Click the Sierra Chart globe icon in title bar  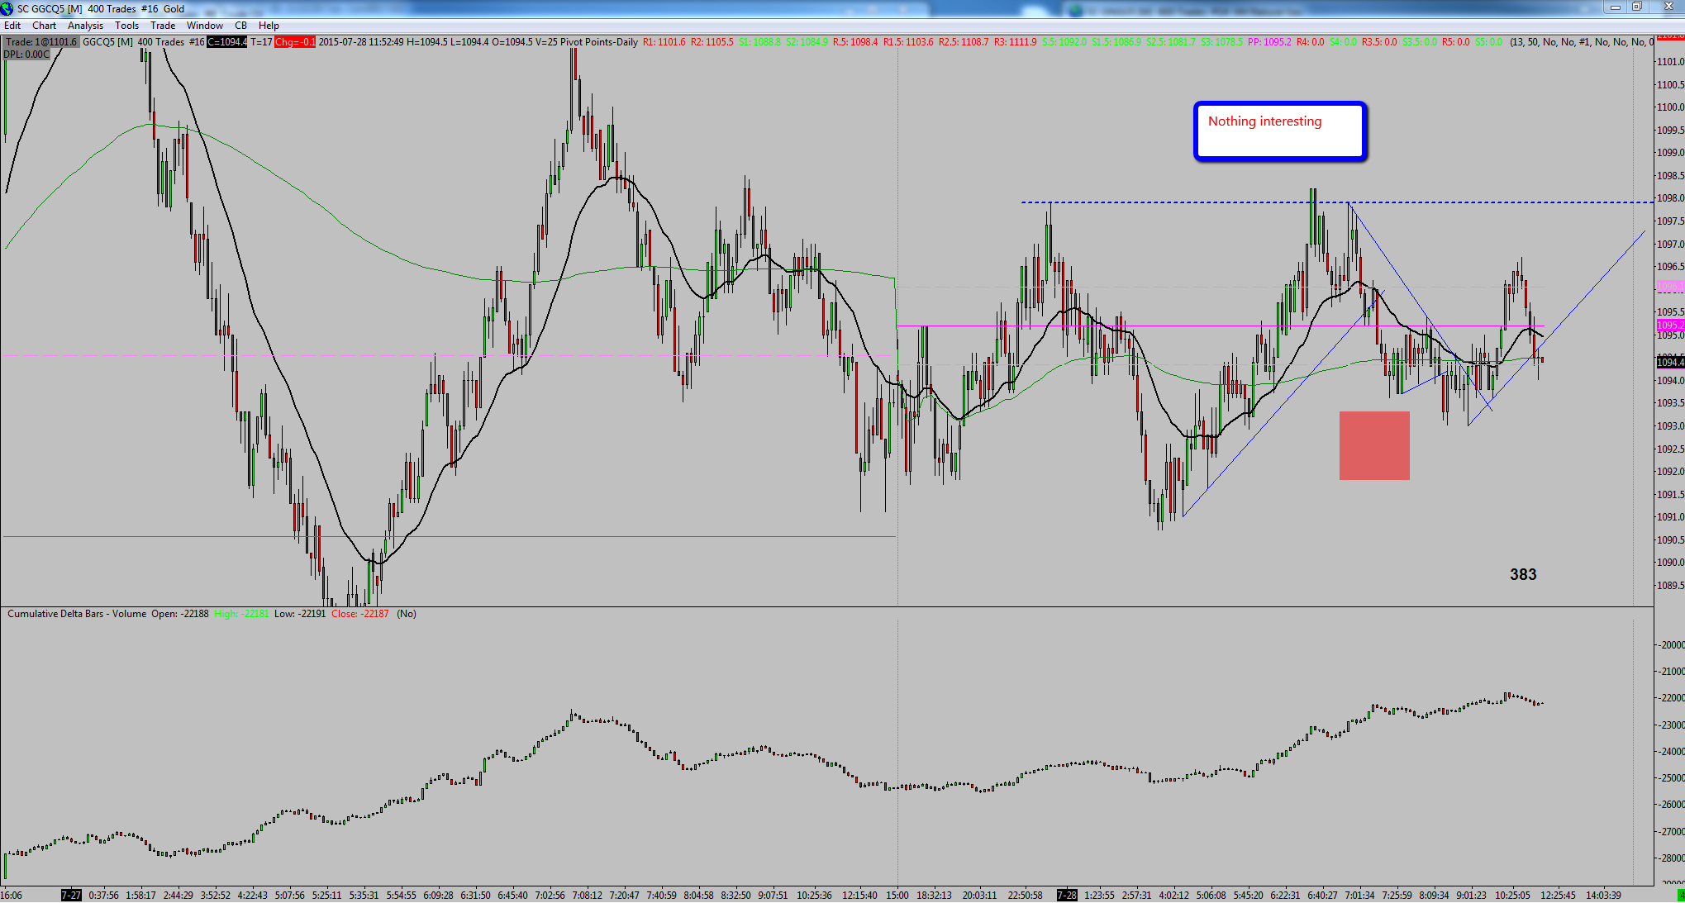[7, 8]
